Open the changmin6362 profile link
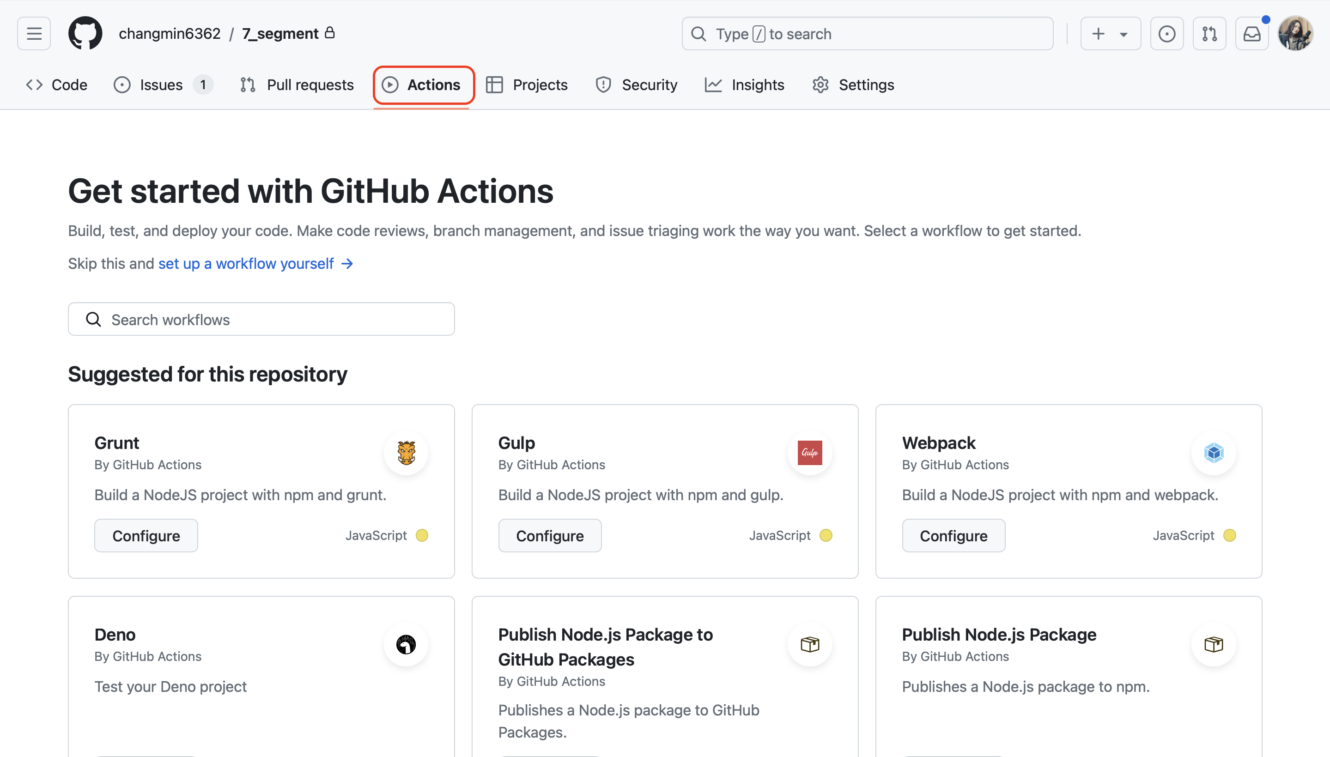Screen dimensions: 1330x757 [170, 33]
